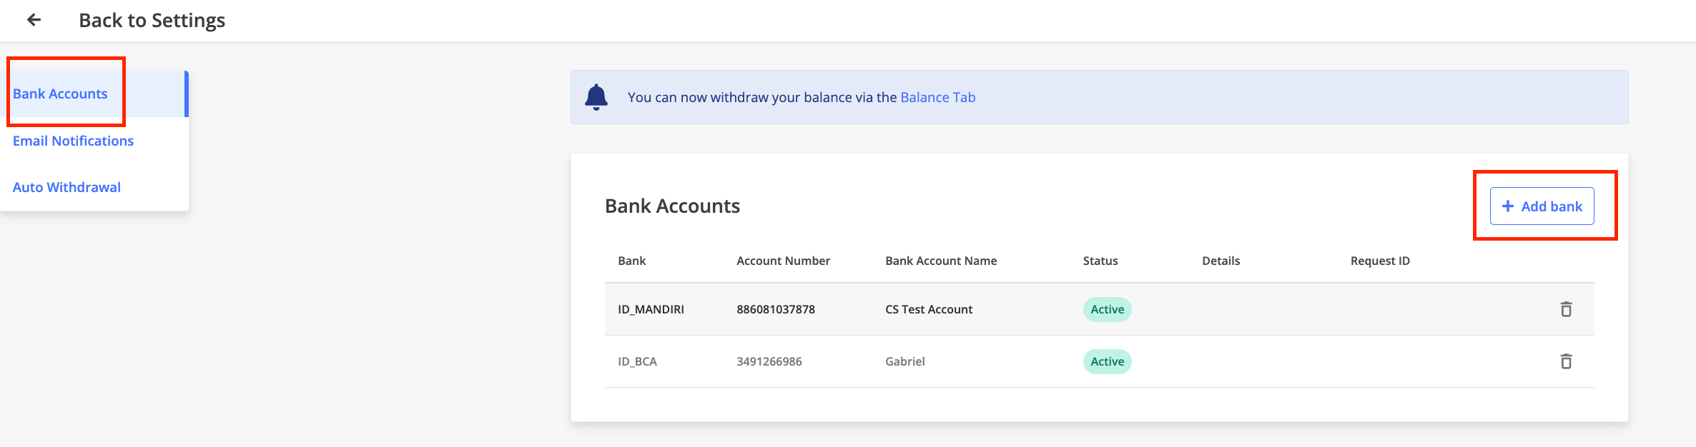Click the back arrow icon

click(34, 20)
